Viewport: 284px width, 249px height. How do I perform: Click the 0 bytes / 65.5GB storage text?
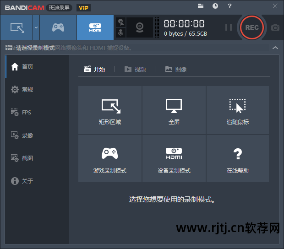(x=186, y=34)
